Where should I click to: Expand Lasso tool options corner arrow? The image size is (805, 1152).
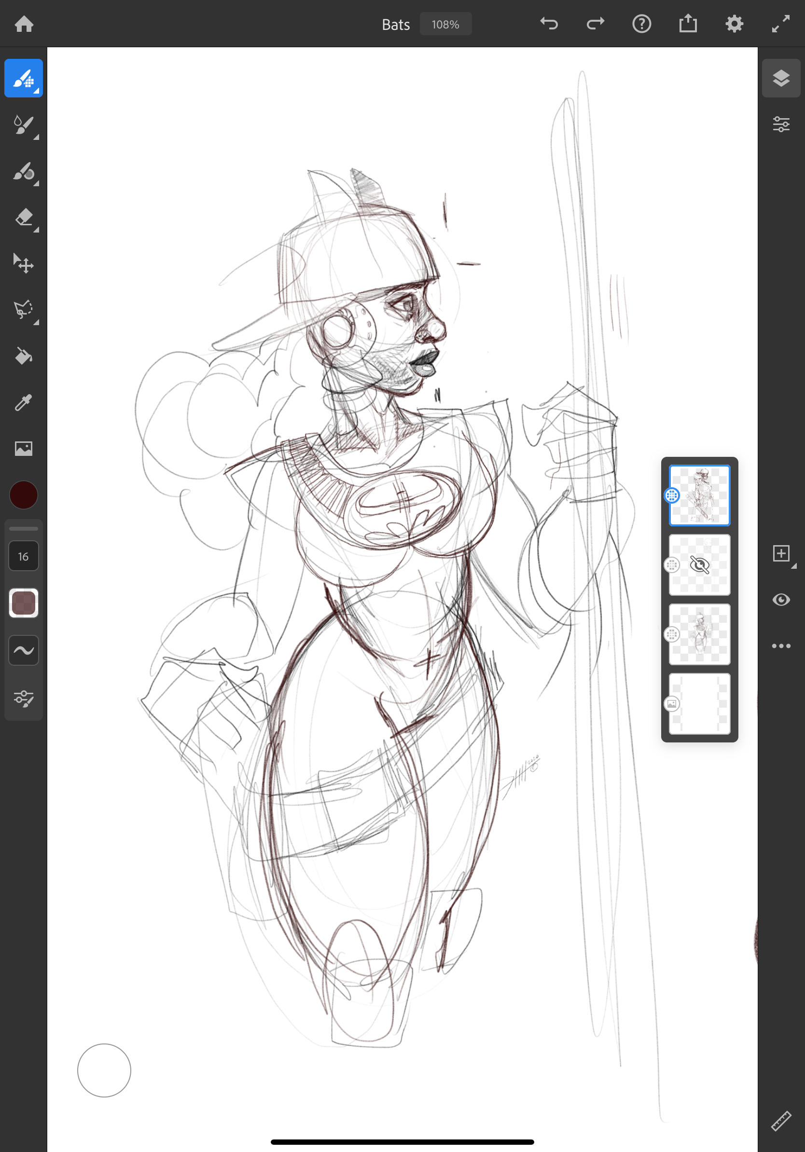(x=37, y=323)
